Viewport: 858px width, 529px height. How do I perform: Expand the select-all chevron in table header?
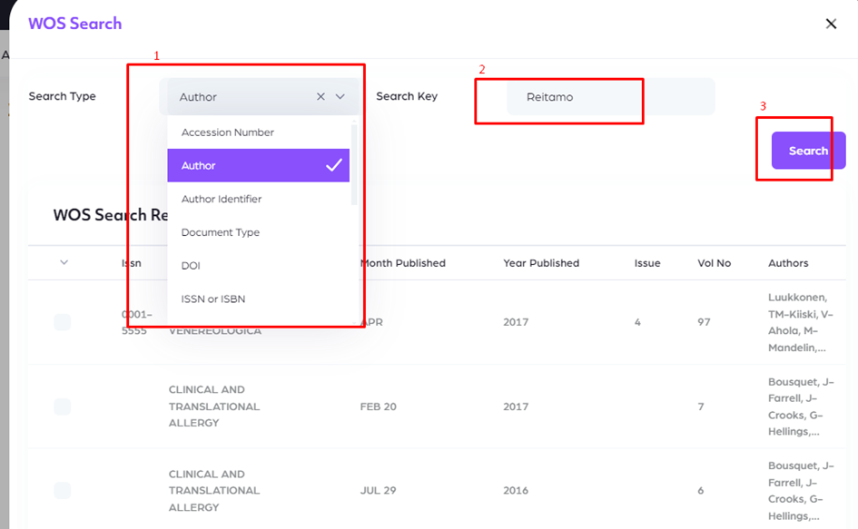click(64, 263)
